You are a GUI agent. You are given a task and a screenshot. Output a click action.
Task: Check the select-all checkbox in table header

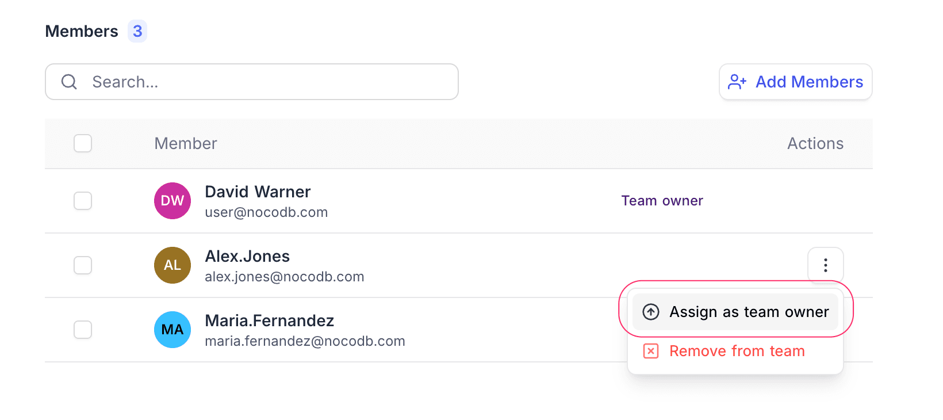point(83,143)
